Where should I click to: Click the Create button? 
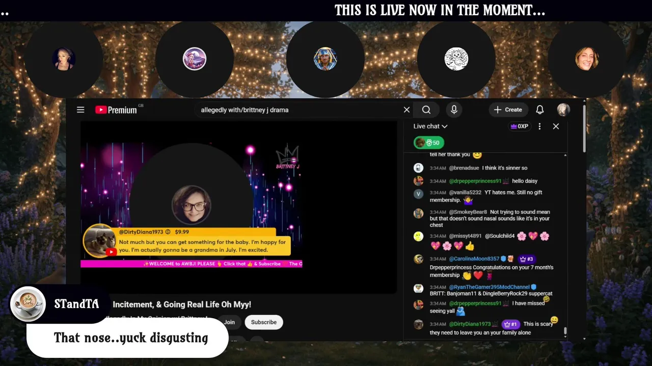pos(508,110)
